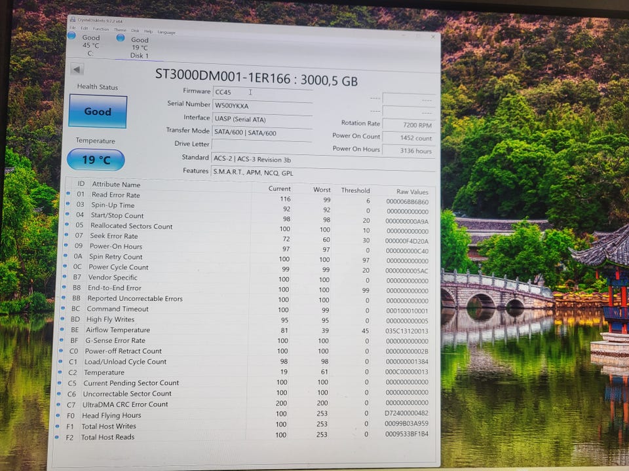629x471 pixels.
Task: Click the 19 °C temperature button
Action: [x=96, y=160]
